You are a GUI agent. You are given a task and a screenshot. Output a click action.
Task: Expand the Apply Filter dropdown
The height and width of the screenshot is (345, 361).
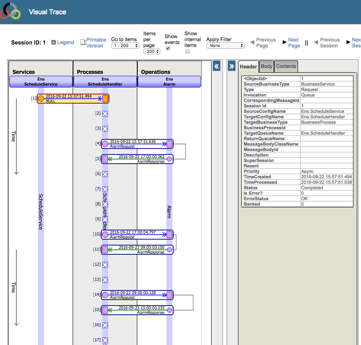[225, 46]
